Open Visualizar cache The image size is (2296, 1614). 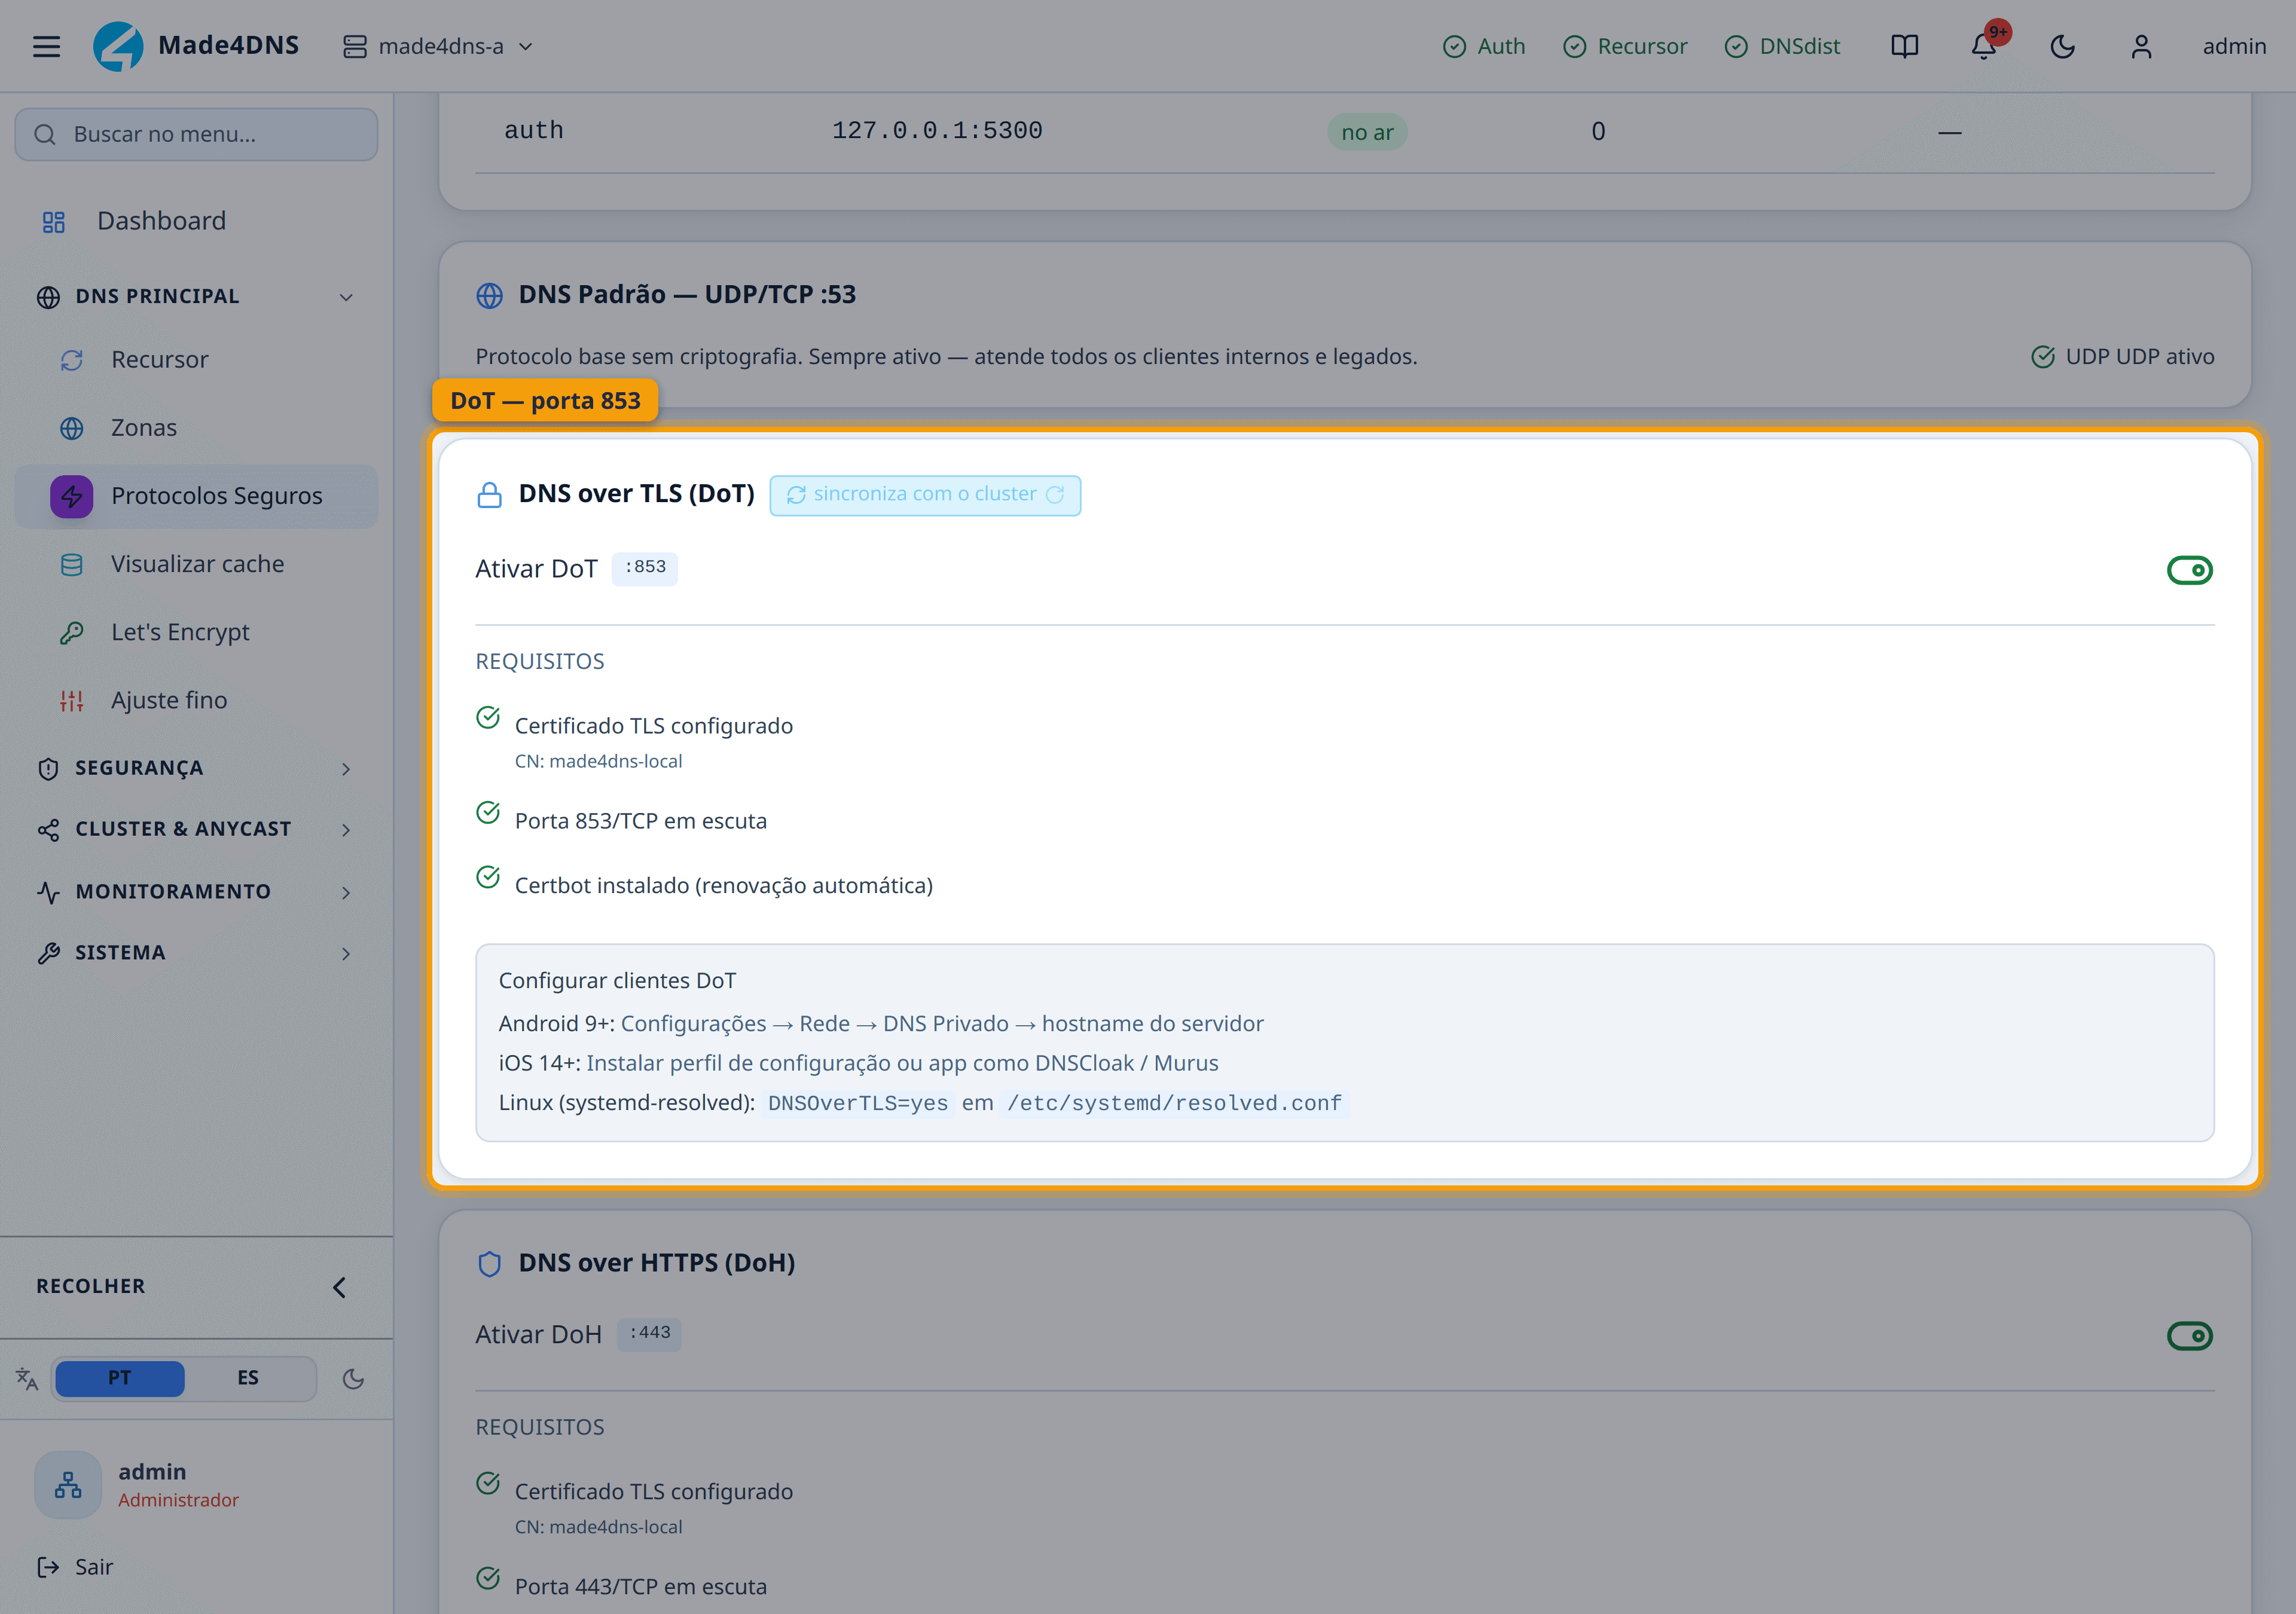[197, 564]
